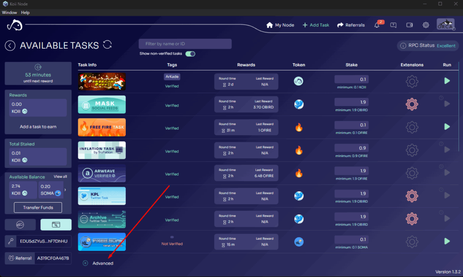Click Add a task to earn
Image resolution: width=463 pixels, height=277 pixels.
38,127
